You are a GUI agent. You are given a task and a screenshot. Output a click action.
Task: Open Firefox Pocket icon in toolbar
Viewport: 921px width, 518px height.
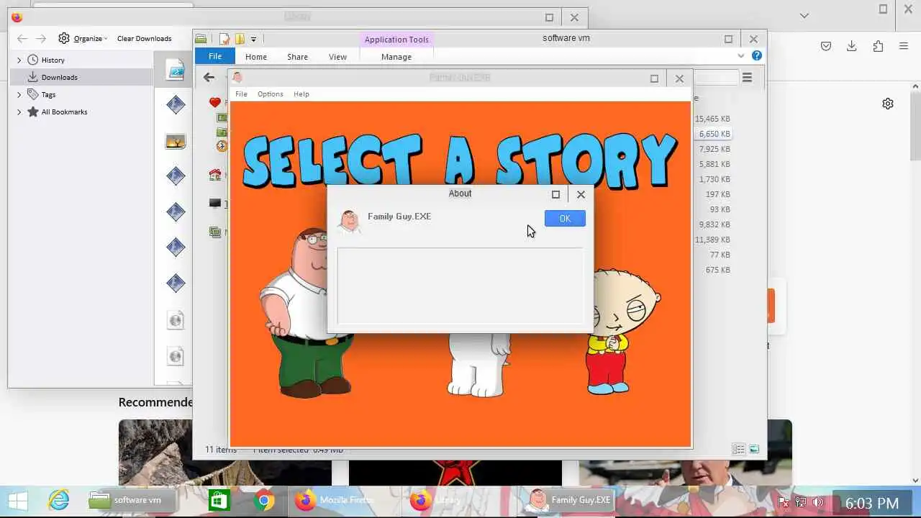click(x=826, y=46)
